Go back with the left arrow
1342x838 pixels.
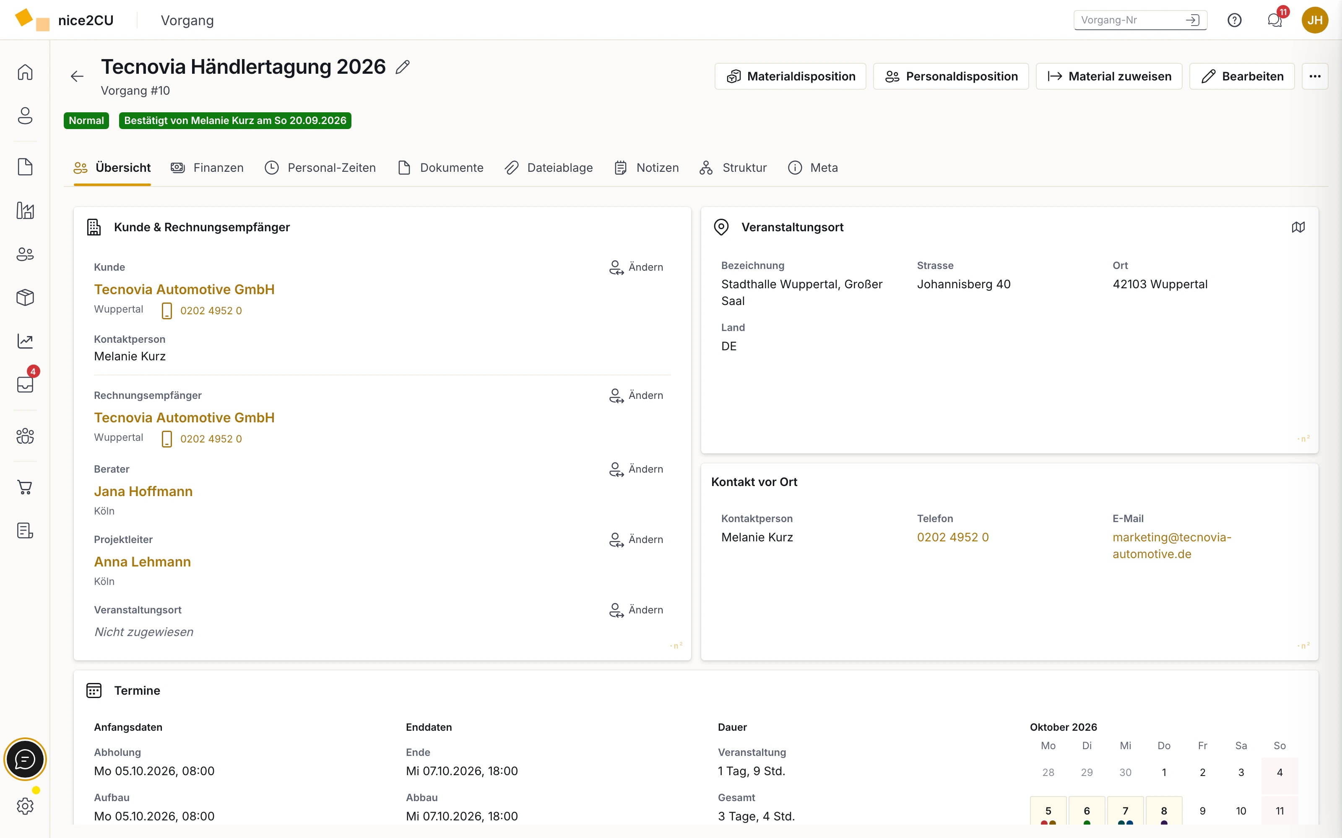pyautogui.click(x=77, y=76)
